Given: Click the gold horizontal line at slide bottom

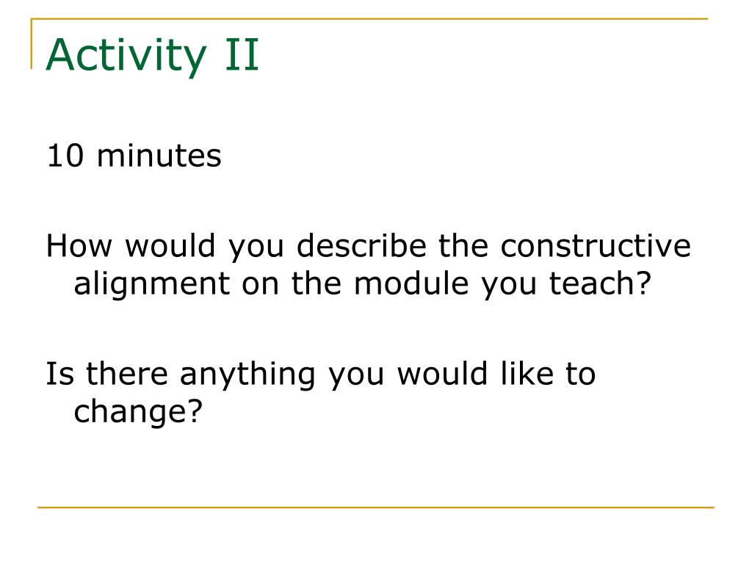Looking at the screenshot, I should tap(376, 507).
